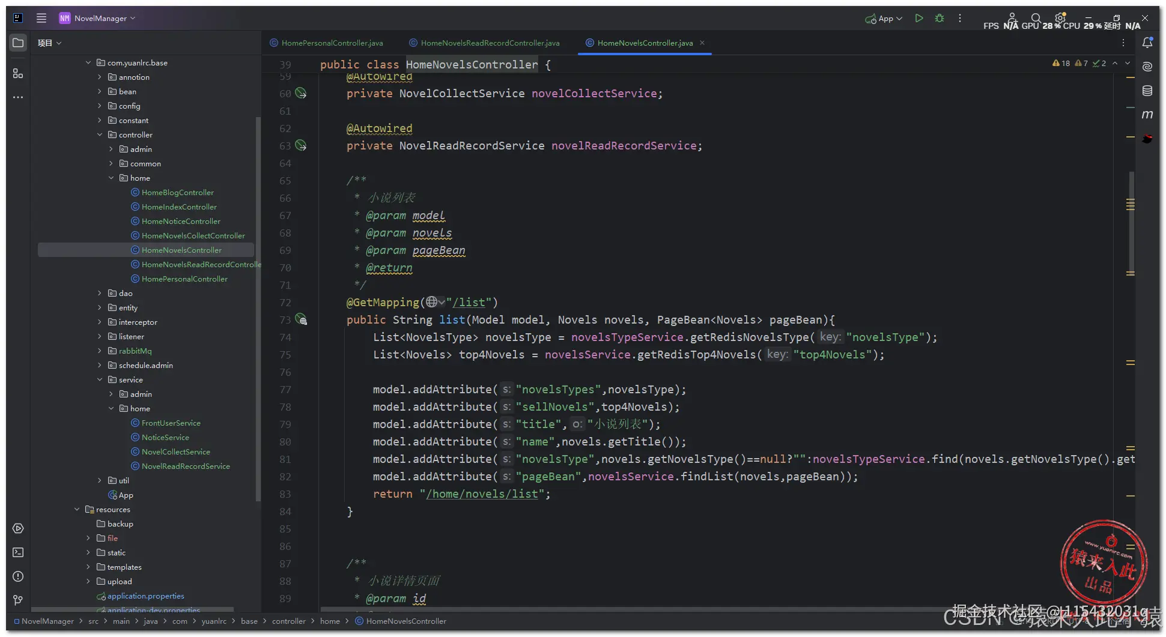Open the Structure tool window
1166x637 pixels.
[18, 73]
